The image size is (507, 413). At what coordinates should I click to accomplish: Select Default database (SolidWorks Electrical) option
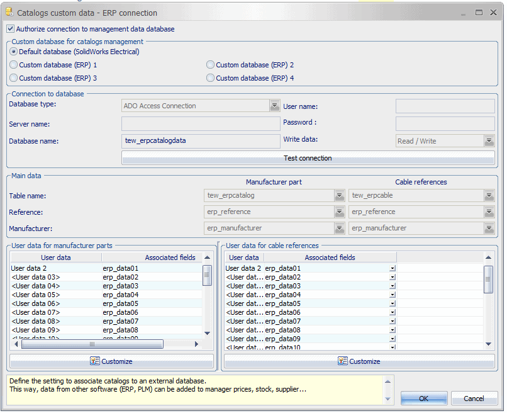click(14, 52)
